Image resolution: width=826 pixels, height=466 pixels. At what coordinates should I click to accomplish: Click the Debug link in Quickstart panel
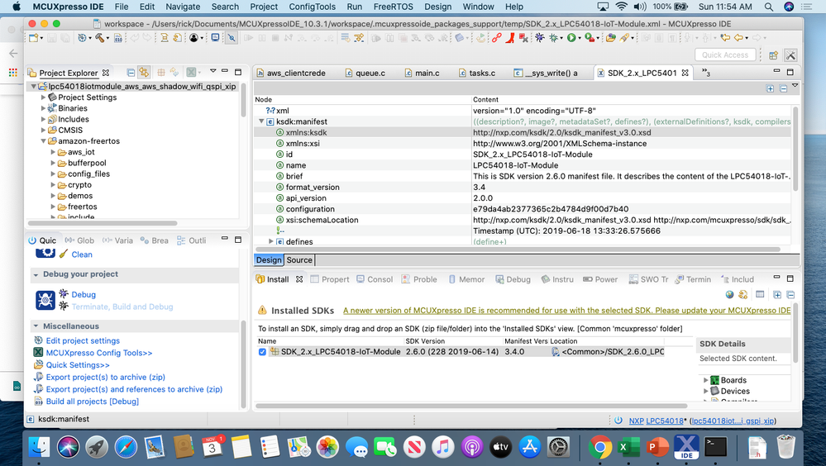tap(84, 295)
